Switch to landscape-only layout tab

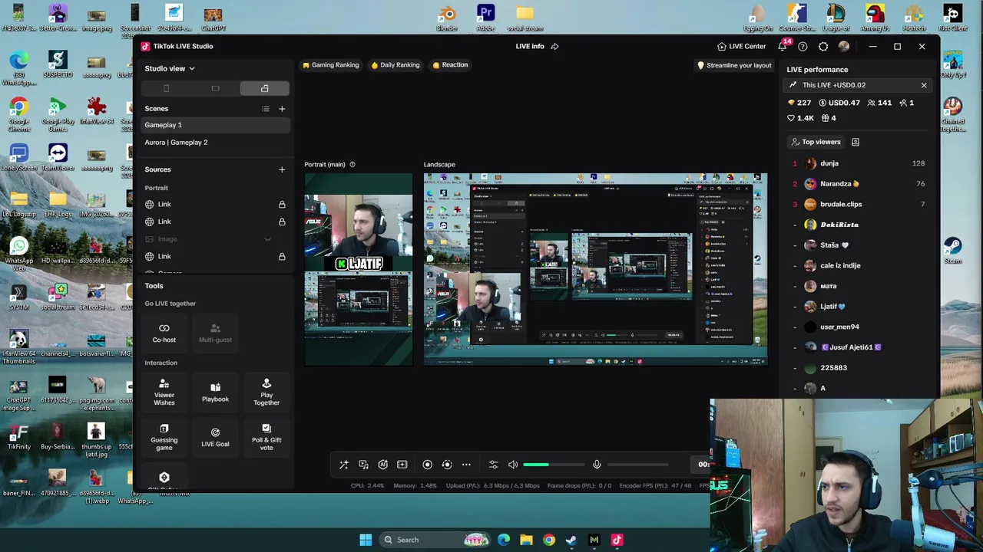(x=215, y=89)
